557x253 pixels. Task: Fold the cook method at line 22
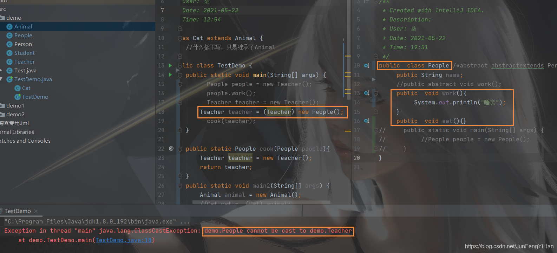pos(180,149)
